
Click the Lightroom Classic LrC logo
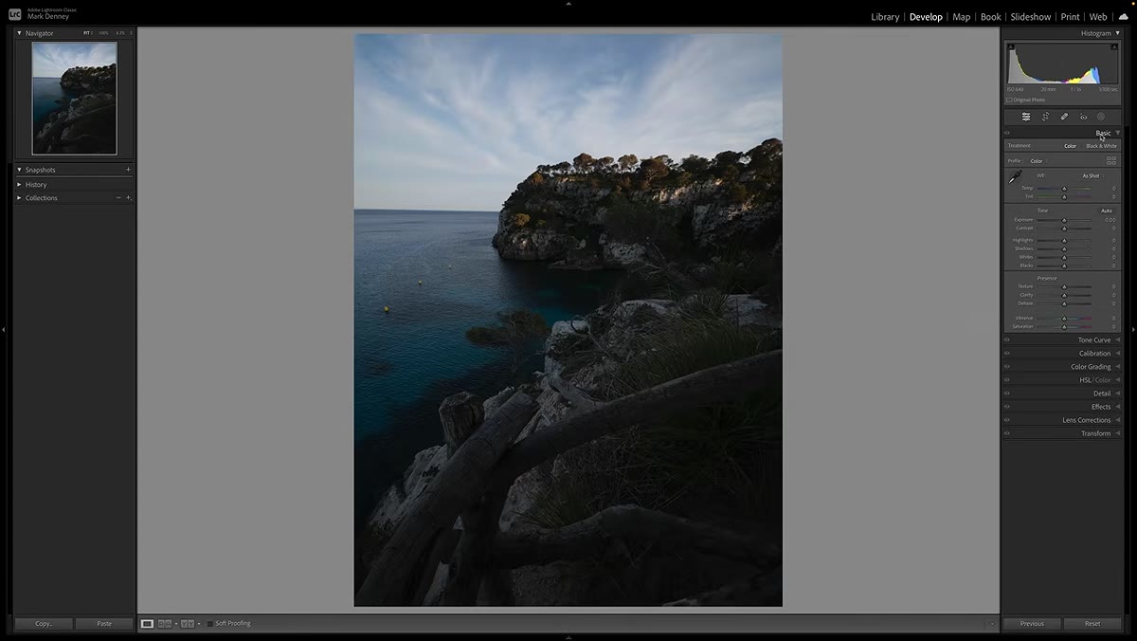pos(15,13)
